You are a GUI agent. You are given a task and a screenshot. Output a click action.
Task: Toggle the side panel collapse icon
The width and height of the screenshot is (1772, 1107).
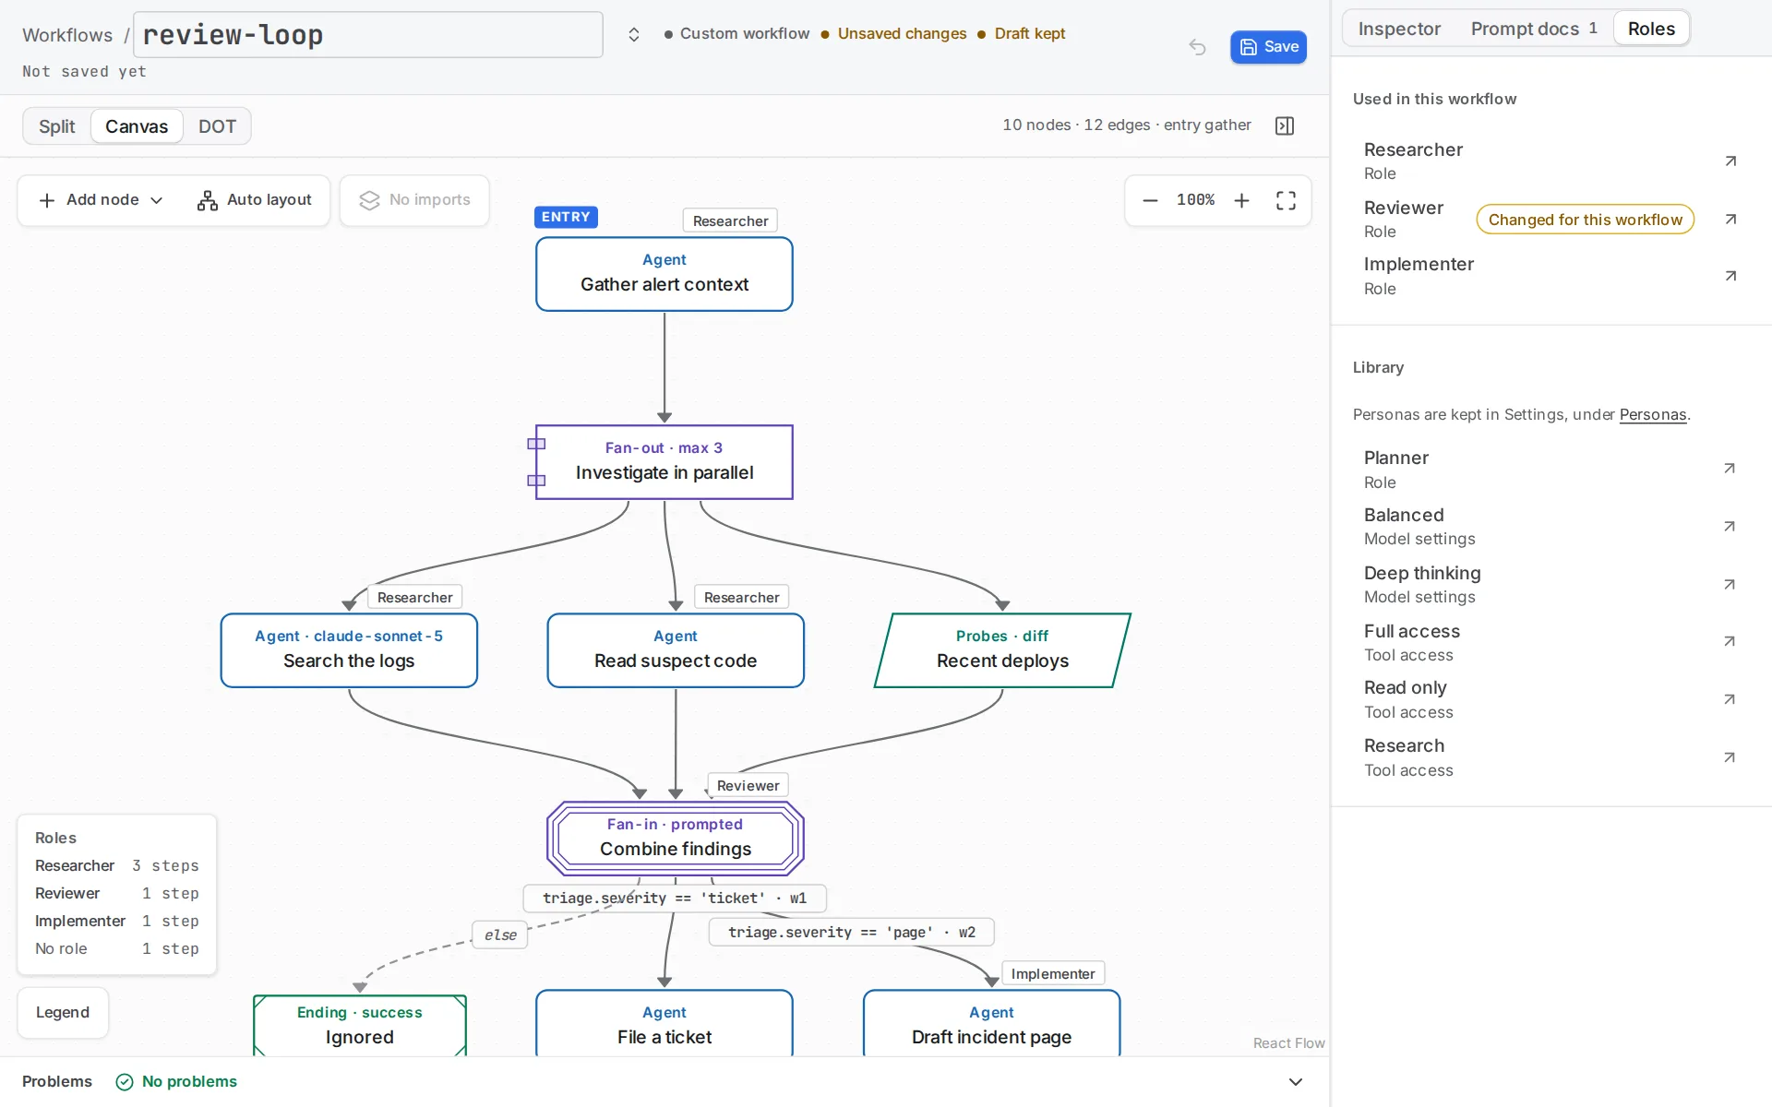coord(1285,125)
